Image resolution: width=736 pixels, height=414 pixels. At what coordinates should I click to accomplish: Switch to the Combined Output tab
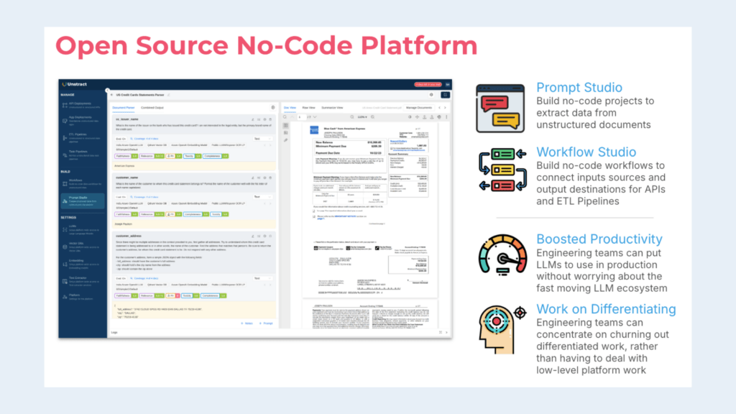(152, 108)
